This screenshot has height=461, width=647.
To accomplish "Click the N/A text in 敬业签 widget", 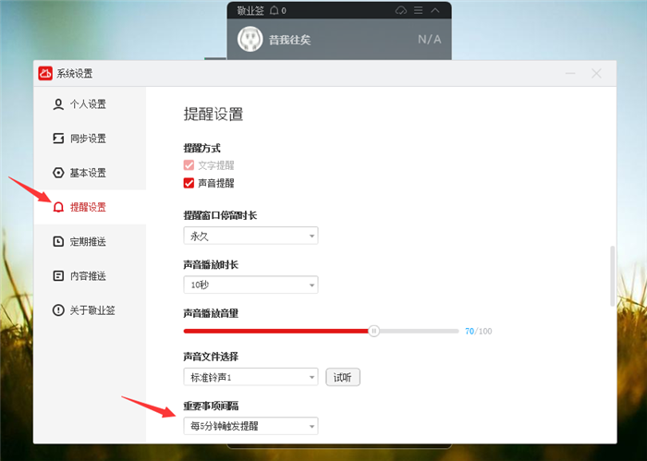I will click(429, 40).
